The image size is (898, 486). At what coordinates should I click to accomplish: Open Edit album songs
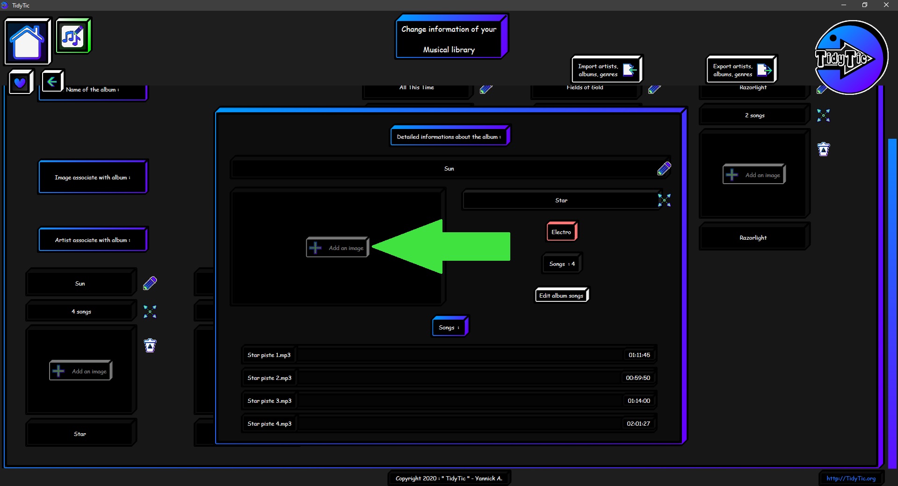(561, 296)
